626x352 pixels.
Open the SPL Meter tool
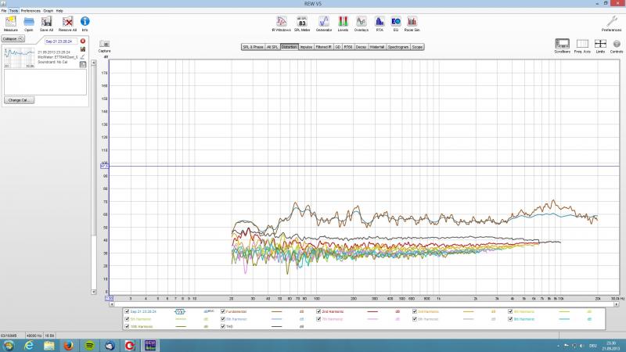[302, 21]
